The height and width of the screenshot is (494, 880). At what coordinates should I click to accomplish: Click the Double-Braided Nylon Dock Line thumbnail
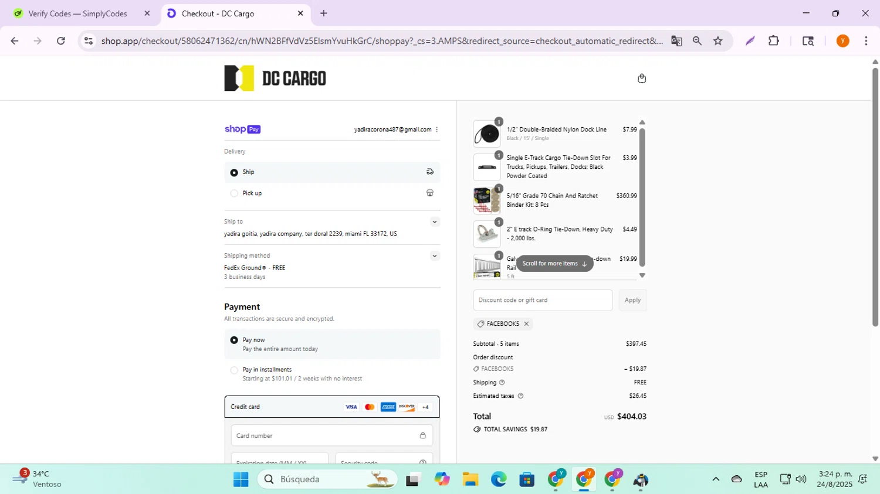point(487,134)
